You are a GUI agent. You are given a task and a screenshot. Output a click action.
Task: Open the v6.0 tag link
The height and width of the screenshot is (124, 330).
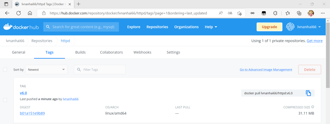[23, 93]
